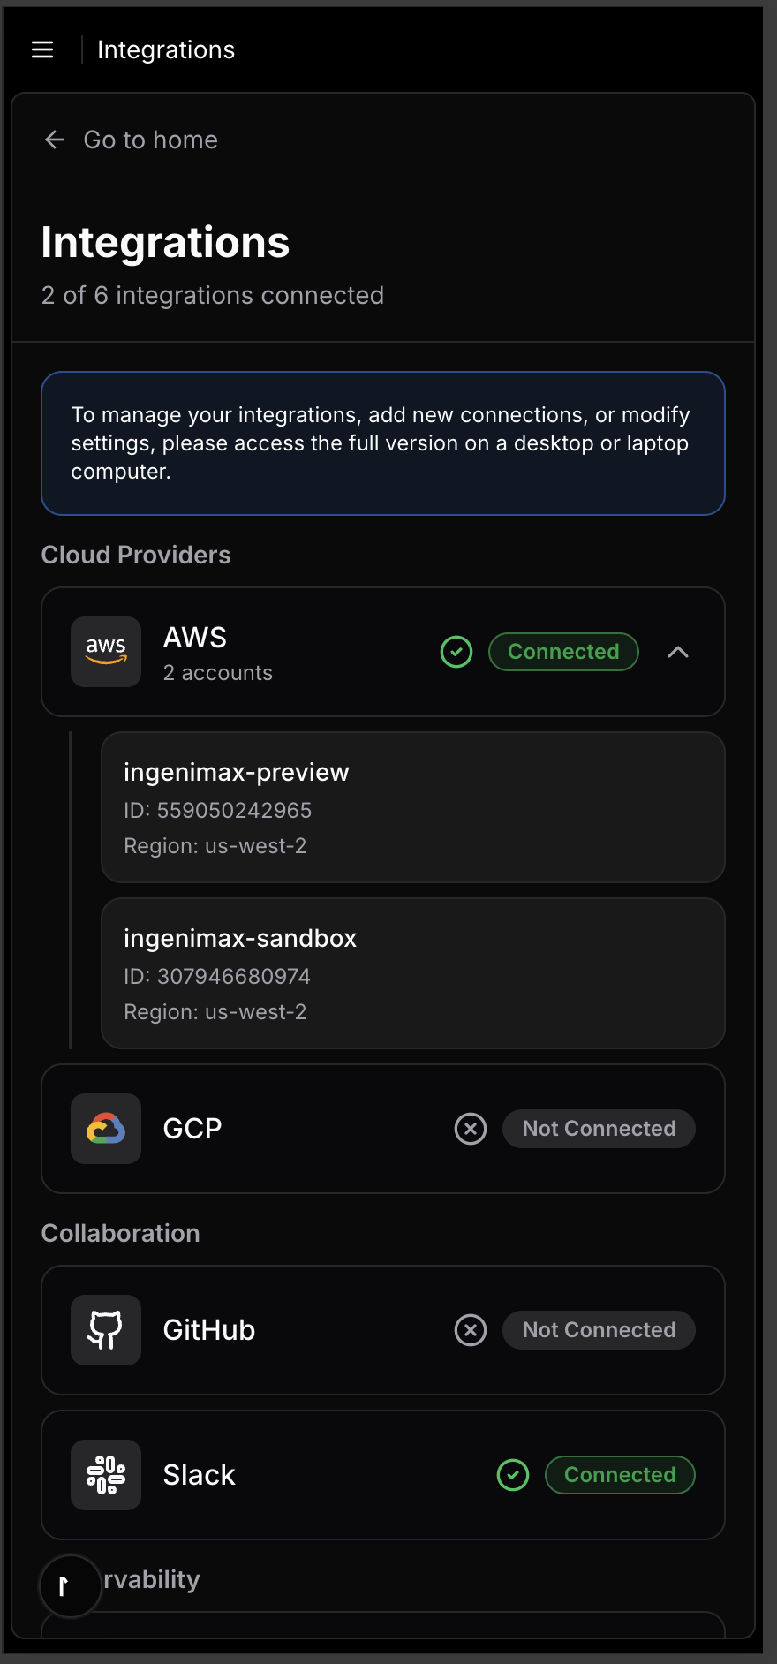
Task: Click the Google Cloud logo icon
Action: [x=106, y=1129]
